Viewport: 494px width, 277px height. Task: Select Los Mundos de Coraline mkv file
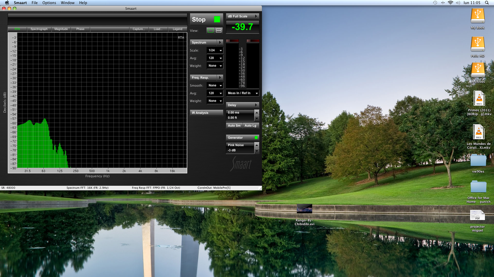pyautogui.click(x=479, y=132)
